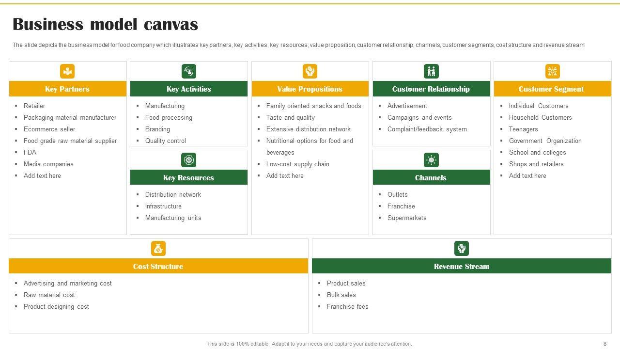
Task: Select the 'Manufacturing units' bullet
Action: (x=173, y=218)
